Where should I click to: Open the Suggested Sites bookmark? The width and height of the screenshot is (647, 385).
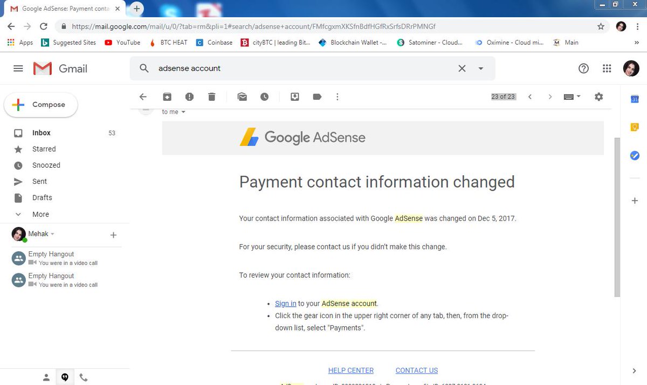69,43
